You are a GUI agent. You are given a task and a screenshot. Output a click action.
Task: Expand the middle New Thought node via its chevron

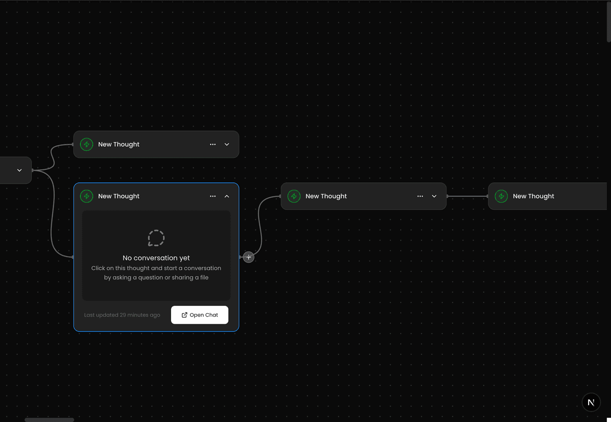click(x=434, y=196)
